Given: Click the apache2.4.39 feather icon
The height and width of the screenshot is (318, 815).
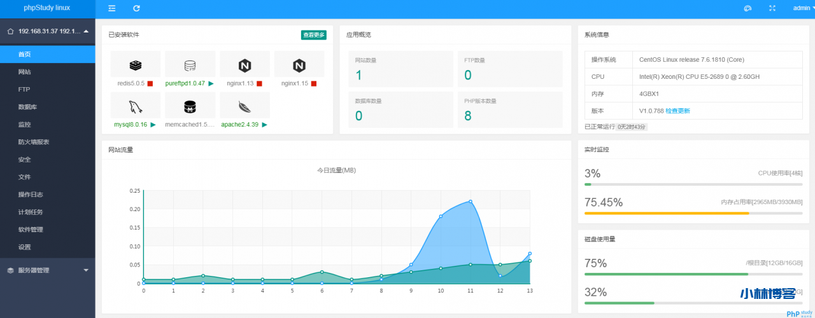Looking at the screenshot, I should [244, 106].
